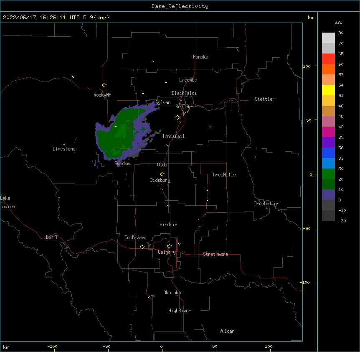
Task: Click the blue 36 dBZ legend swatch
Action: click(x=328, y=153)
